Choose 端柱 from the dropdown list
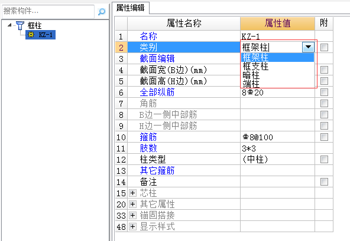The width and height of the screenshot is (350, 241). 277,84
